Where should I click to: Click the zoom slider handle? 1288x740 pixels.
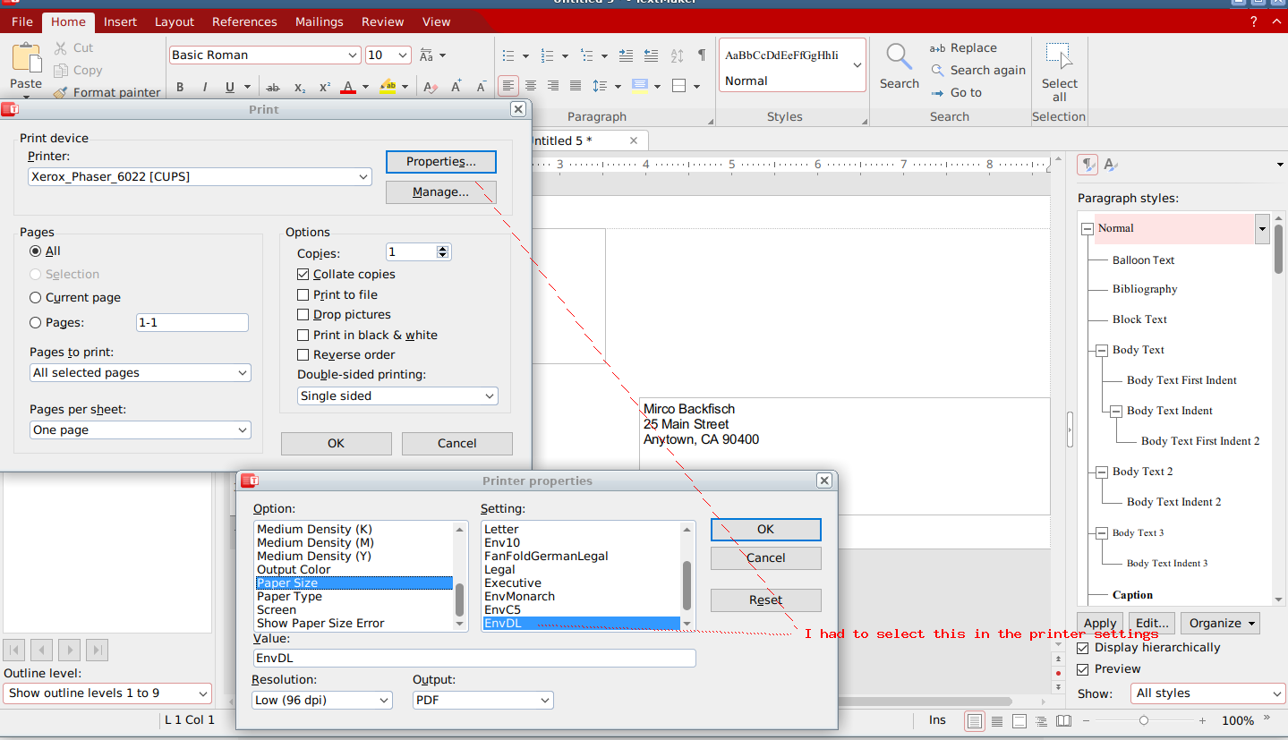tap(1144, 720)
